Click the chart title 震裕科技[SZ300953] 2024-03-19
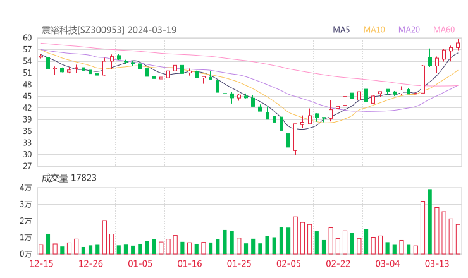 [x=109, y=30]
